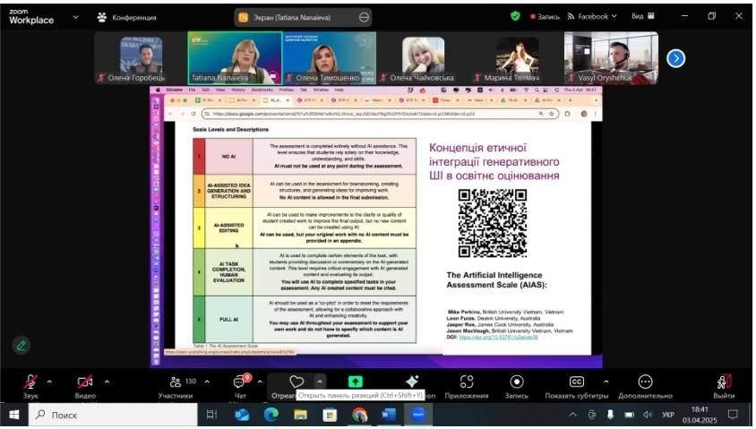Start recording with the Запись button
756x429 pixels.
pos(517,382)
